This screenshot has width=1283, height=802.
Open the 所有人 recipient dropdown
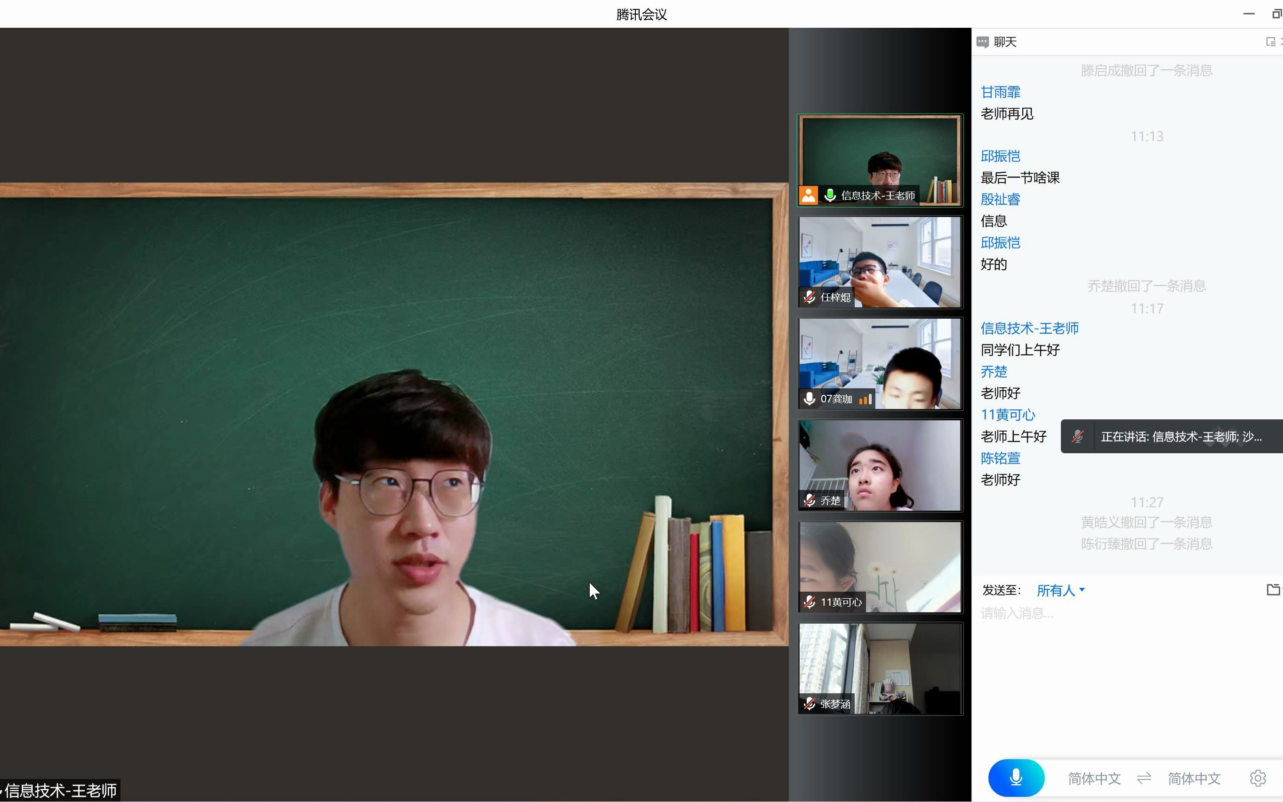[x=1060, y=590]
